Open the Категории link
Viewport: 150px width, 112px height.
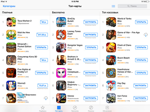pos(9,6)
